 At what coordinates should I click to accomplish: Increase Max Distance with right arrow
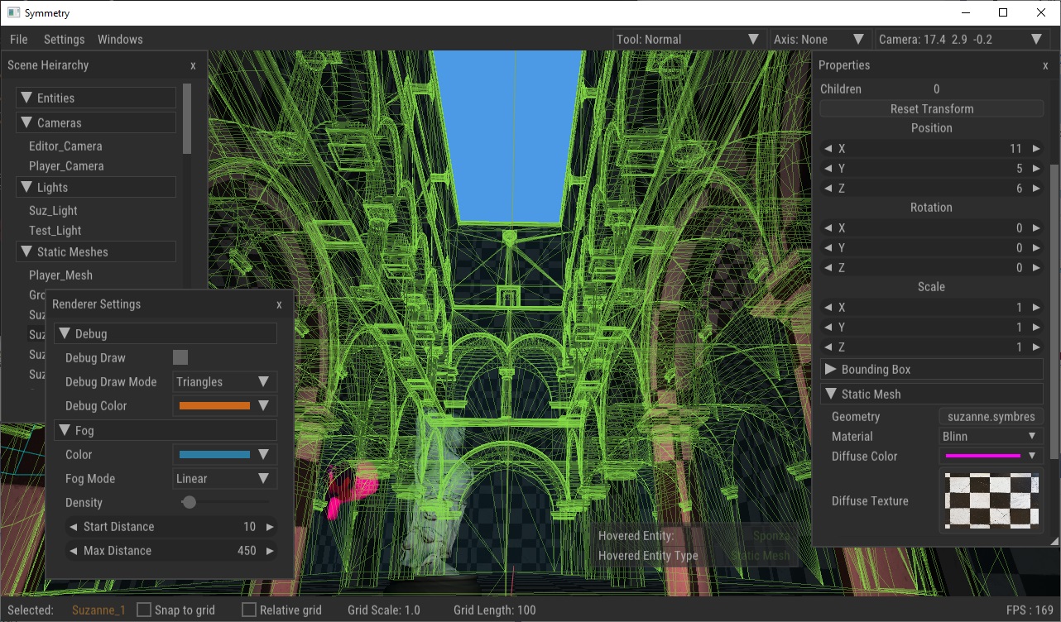(x=270, y=550)
